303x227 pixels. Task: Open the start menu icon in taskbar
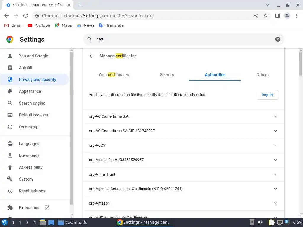(x=5, y=222)
